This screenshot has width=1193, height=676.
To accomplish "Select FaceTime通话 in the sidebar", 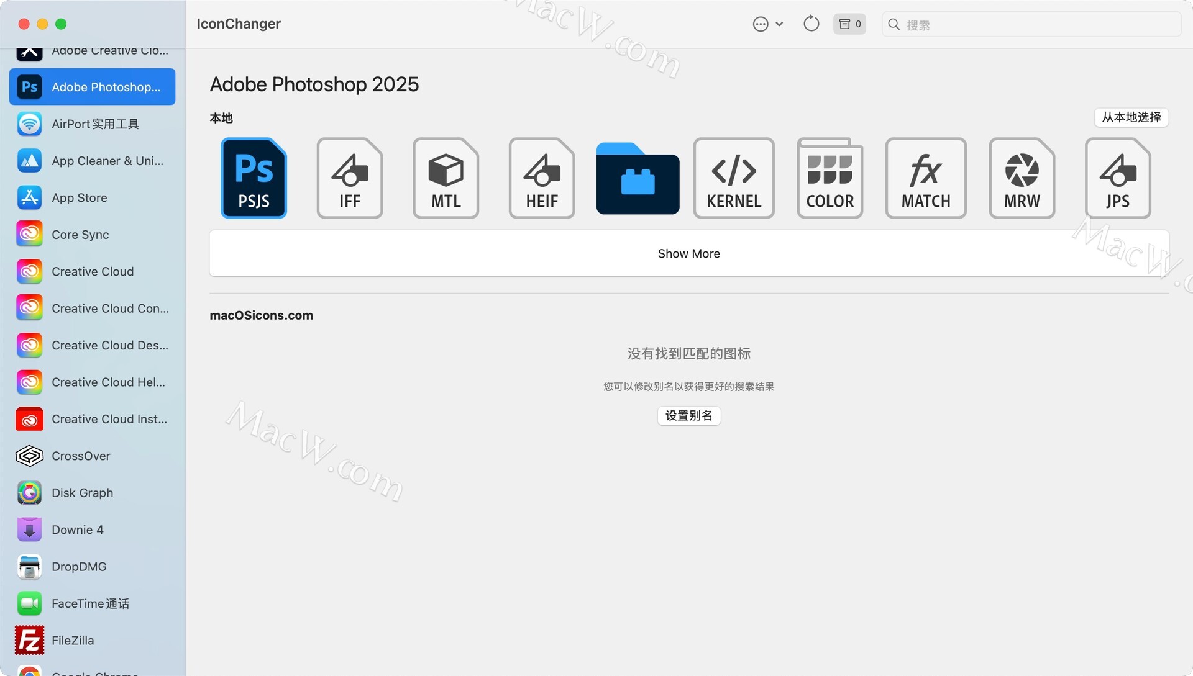I will click(92, 603).
